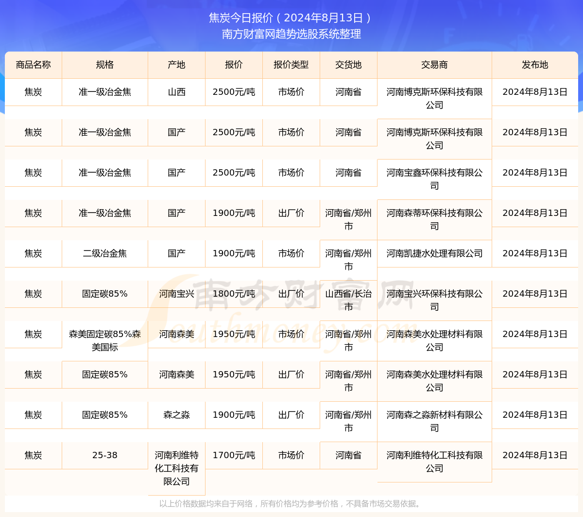Click 河南宝鑫环保科技有限公司 trader cell
The height and width of the screenshot is (517, 583).
point(434,179)
